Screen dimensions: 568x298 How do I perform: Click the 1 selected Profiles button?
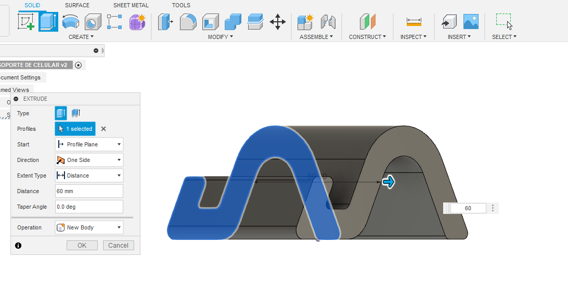pyautogui.click(x=75, y=129)
